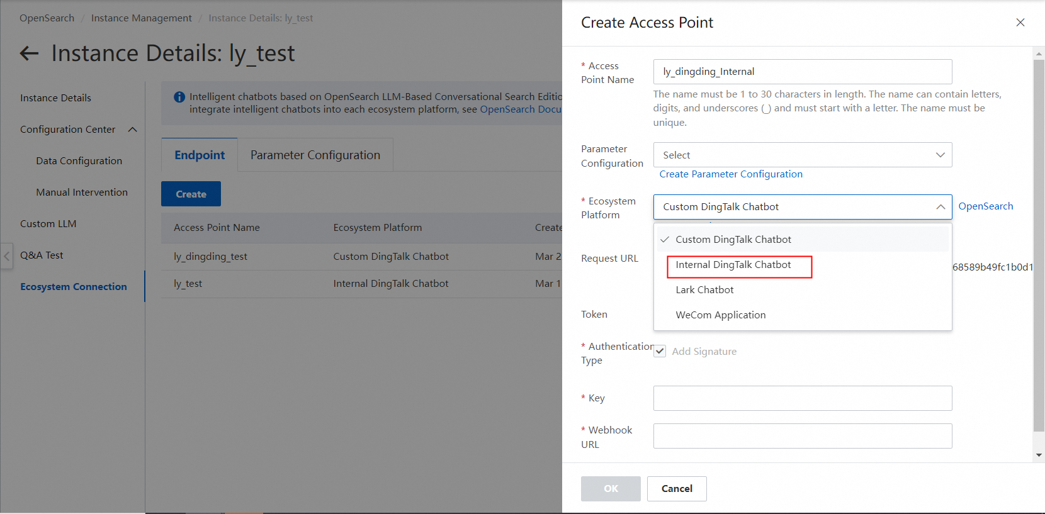The width and height of the screenshot is (1045, 514).
Task: Open Ecosystem Connection in the sidebar
Action: 74,287
